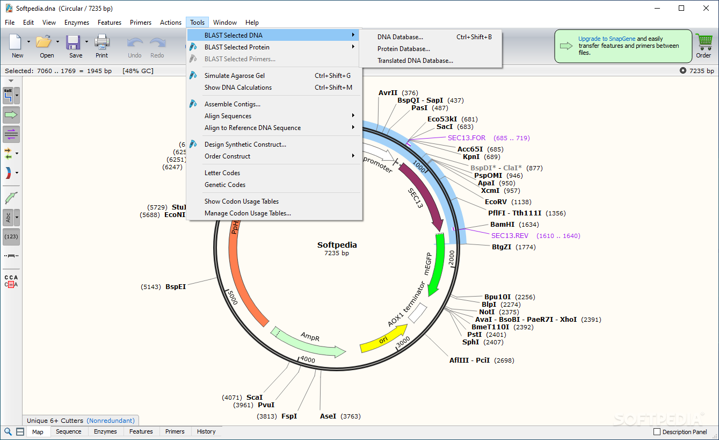Collapse sidebar using top triangle arrow
Screen dimensions: 719x440
click(11, 81)
